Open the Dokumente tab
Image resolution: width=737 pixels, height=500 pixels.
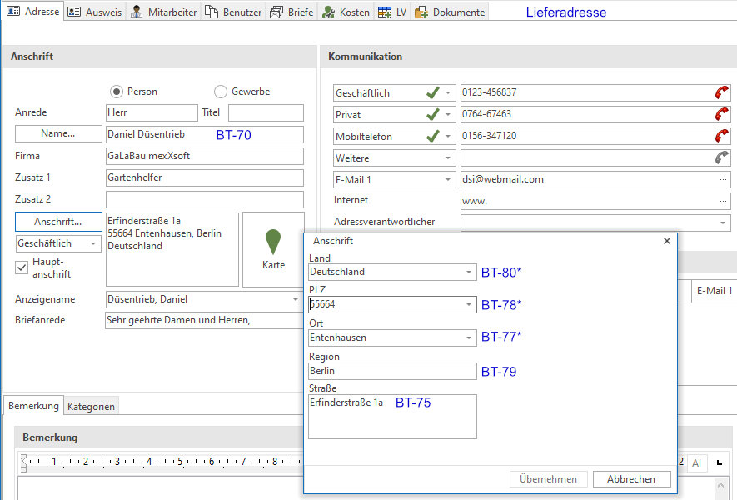[450, 12]
